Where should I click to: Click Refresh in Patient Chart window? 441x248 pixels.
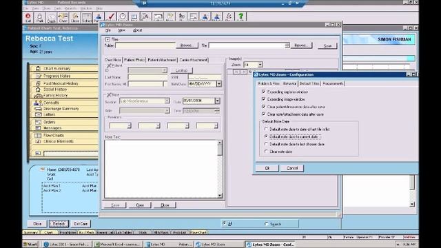coord(59,224)
